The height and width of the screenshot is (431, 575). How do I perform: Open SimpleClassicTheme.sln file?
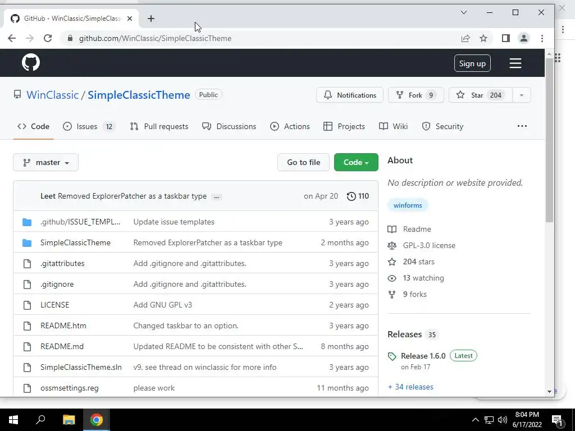81,367
